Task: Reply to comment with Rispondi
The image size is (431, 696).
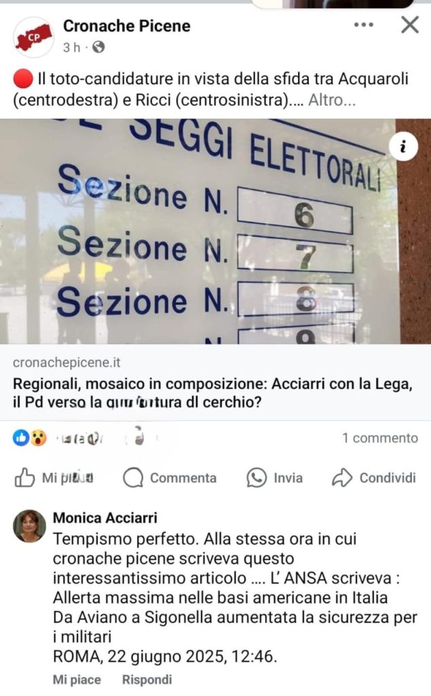Action: pyautogui.click(x=147, y=680)
